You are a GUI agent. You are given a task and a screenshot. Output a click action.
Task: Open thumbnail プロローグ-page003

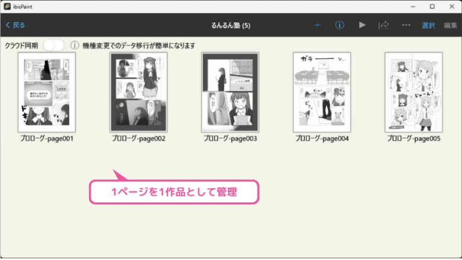tap(230, 92)
